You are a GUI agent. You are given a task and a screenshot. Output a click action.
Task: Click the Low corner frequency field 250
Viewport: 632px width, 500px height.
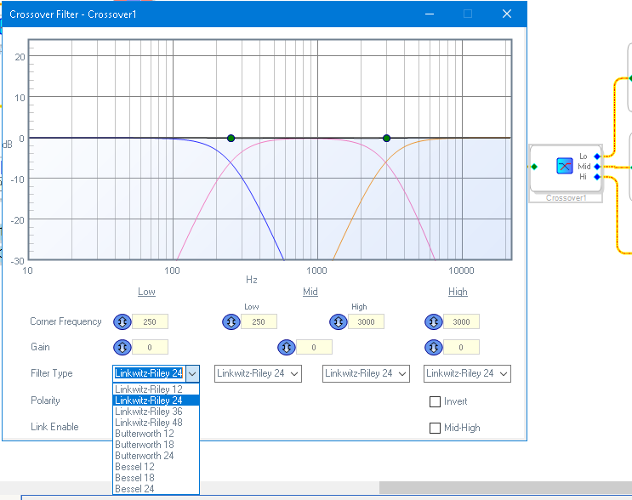[150, 322]
